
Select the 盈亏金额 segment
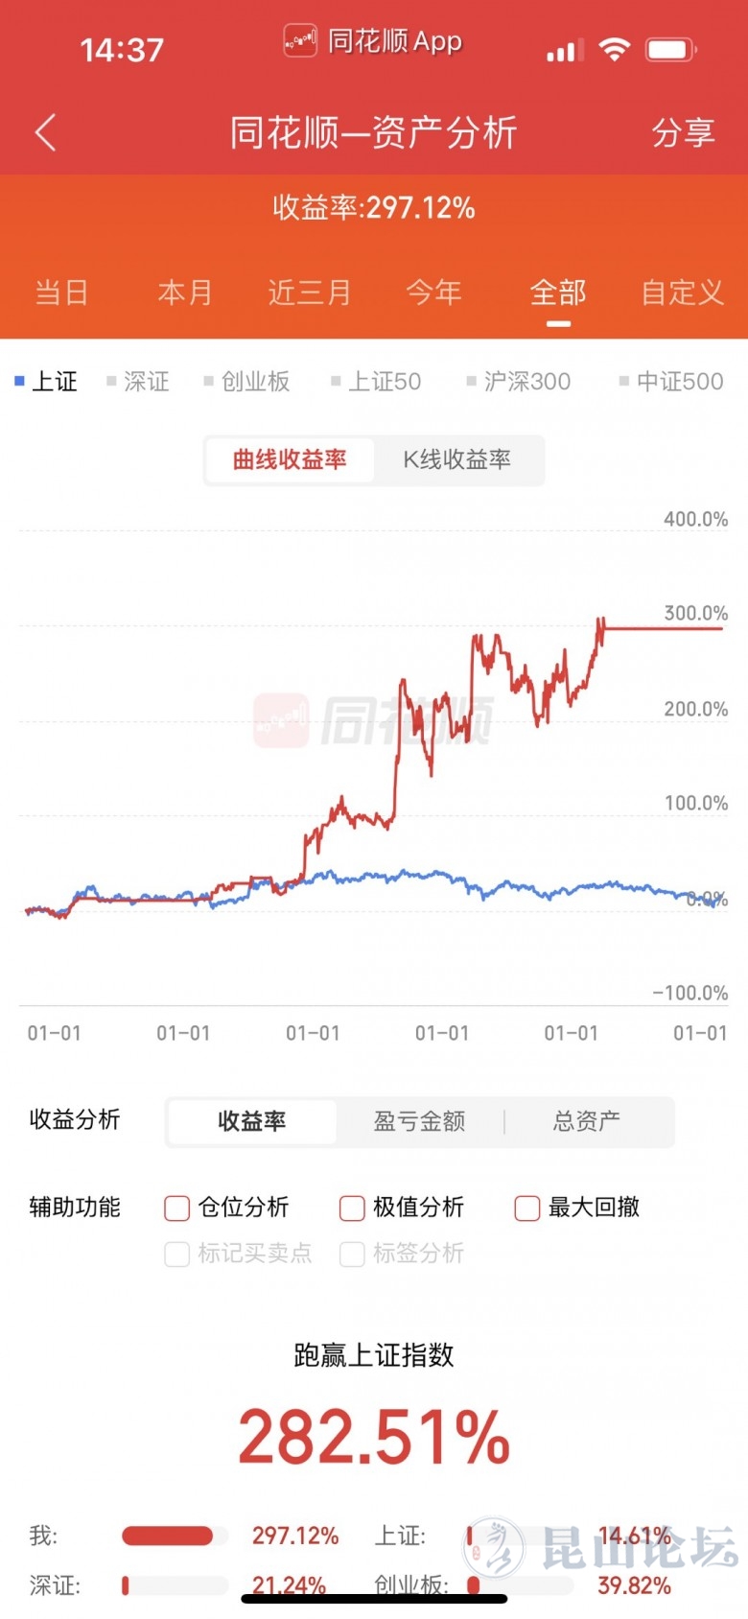(x=419, y=1121)
